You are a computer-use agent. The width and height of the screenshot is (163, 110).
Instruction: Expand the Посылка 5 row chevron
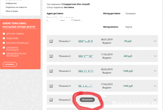point(155,100)
